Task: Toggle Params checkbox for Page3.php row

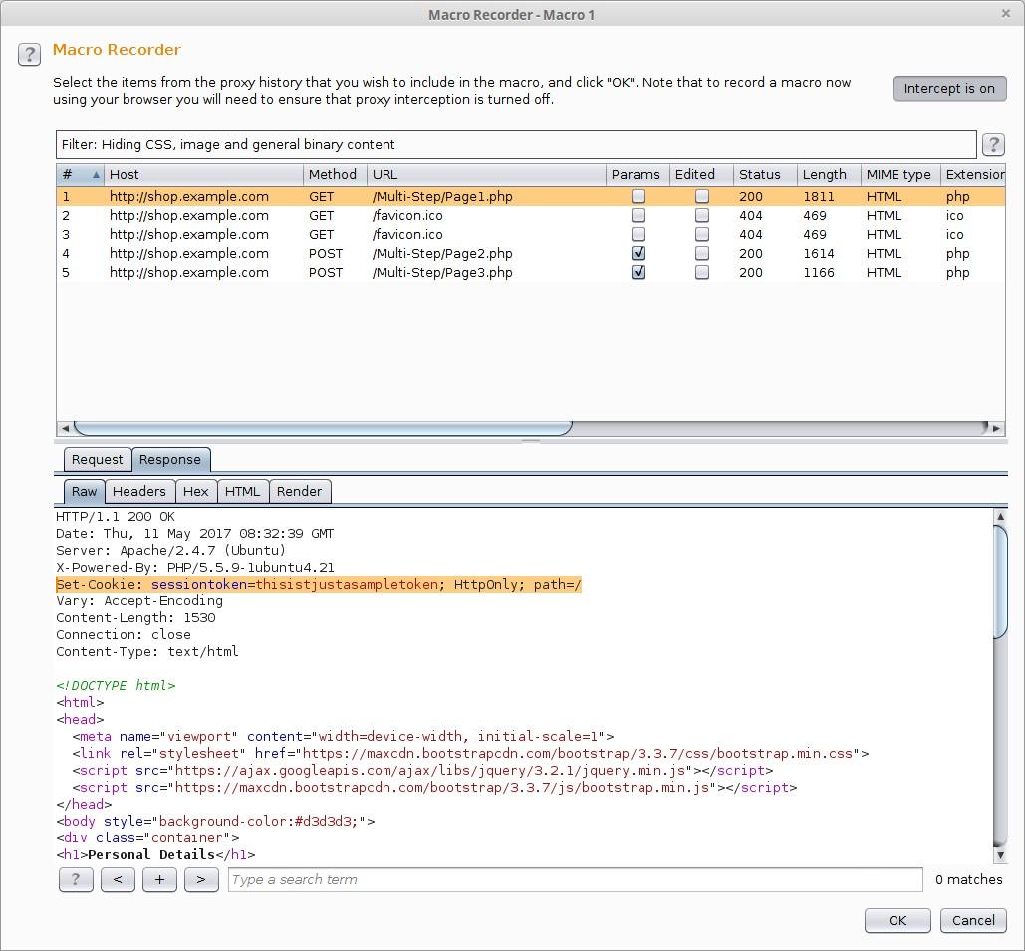Action: point(639,272)
